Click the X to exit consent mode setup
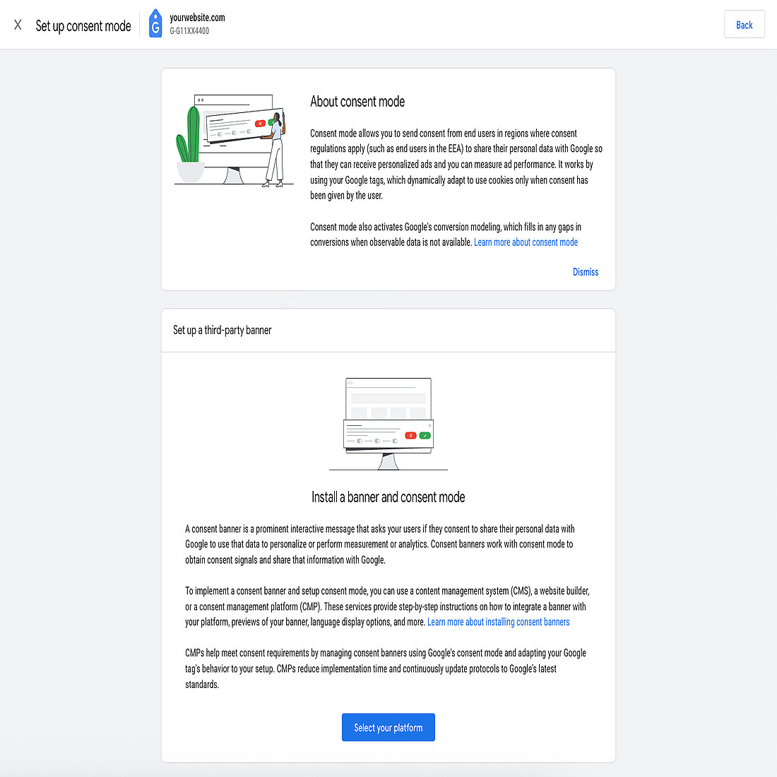This screenshot has width=777, height=777. (x=18, y=24)
